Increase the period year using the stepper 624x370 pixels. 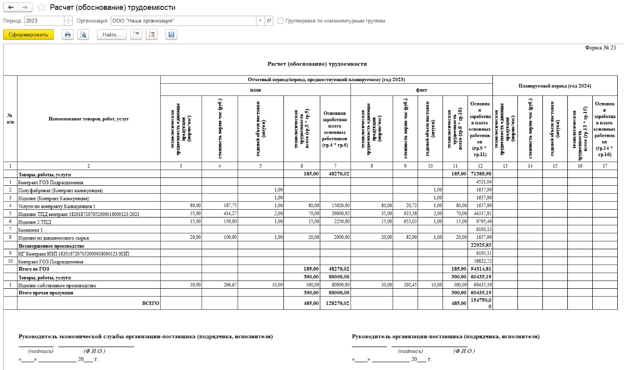pyautogui.click(x=69, y=19)
